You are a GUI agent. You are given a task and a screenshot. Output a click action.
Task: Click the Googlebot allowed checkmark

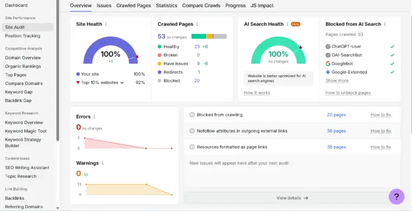coord(392,64)
